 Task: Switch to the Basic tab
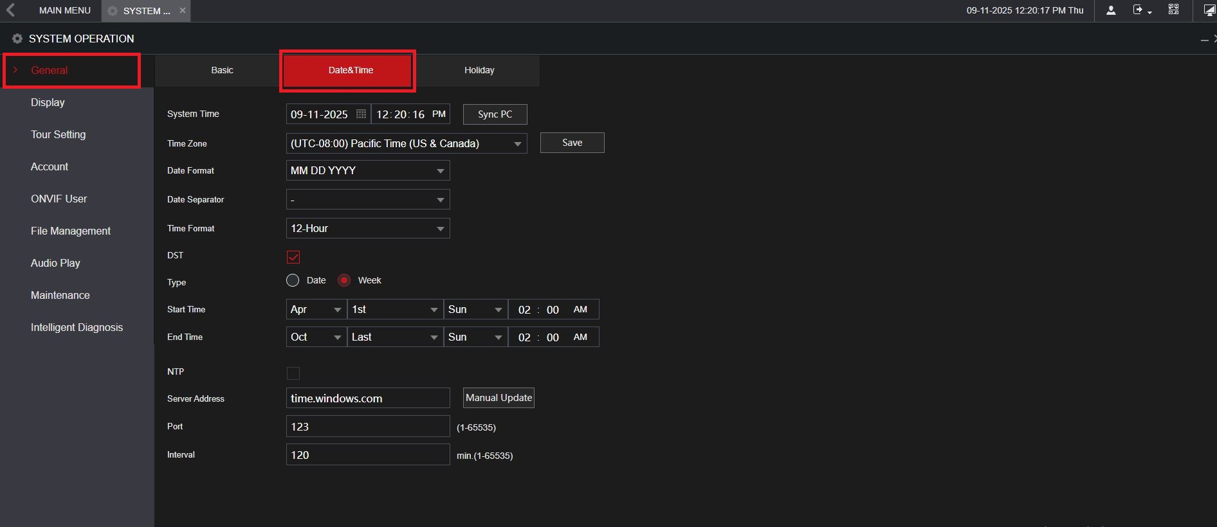[x=222, y=70]
